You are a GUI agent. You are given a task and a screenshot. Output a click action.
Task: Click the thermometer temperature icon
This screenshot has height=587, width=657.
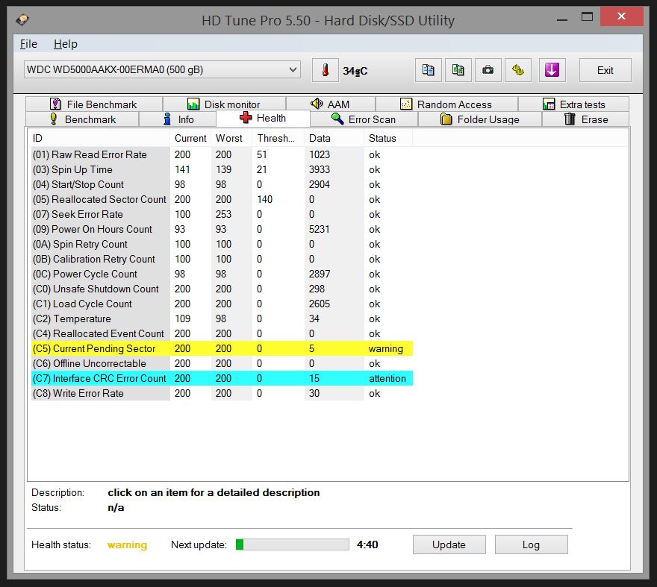(326, 70)
